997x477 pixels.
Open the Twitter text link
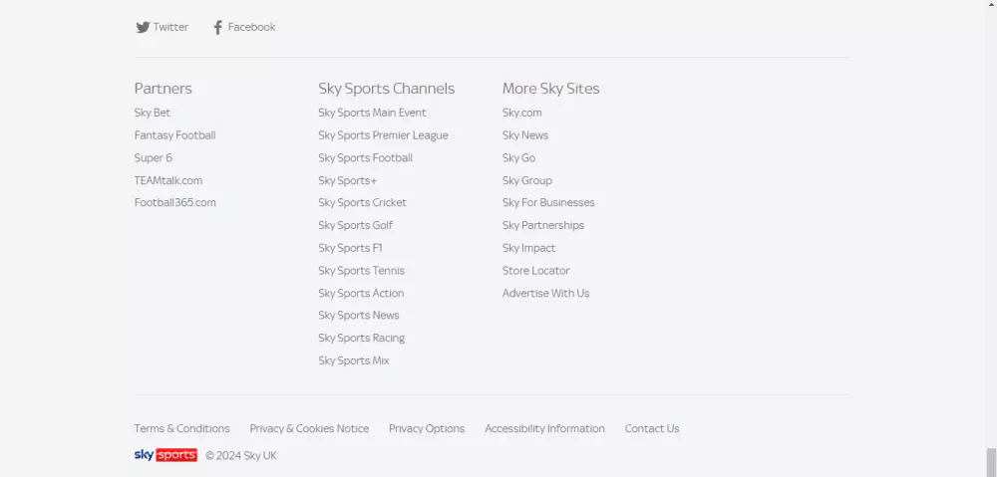[170, 27]
